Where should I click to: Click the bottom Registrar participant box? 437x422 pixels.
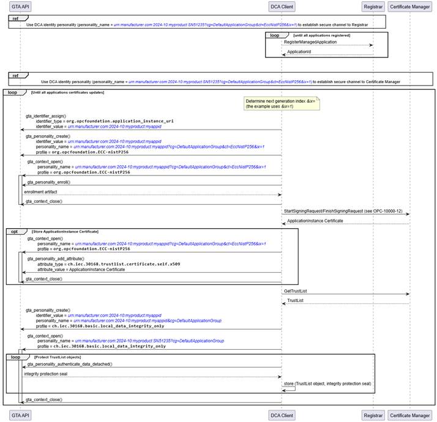pos(372,415)
